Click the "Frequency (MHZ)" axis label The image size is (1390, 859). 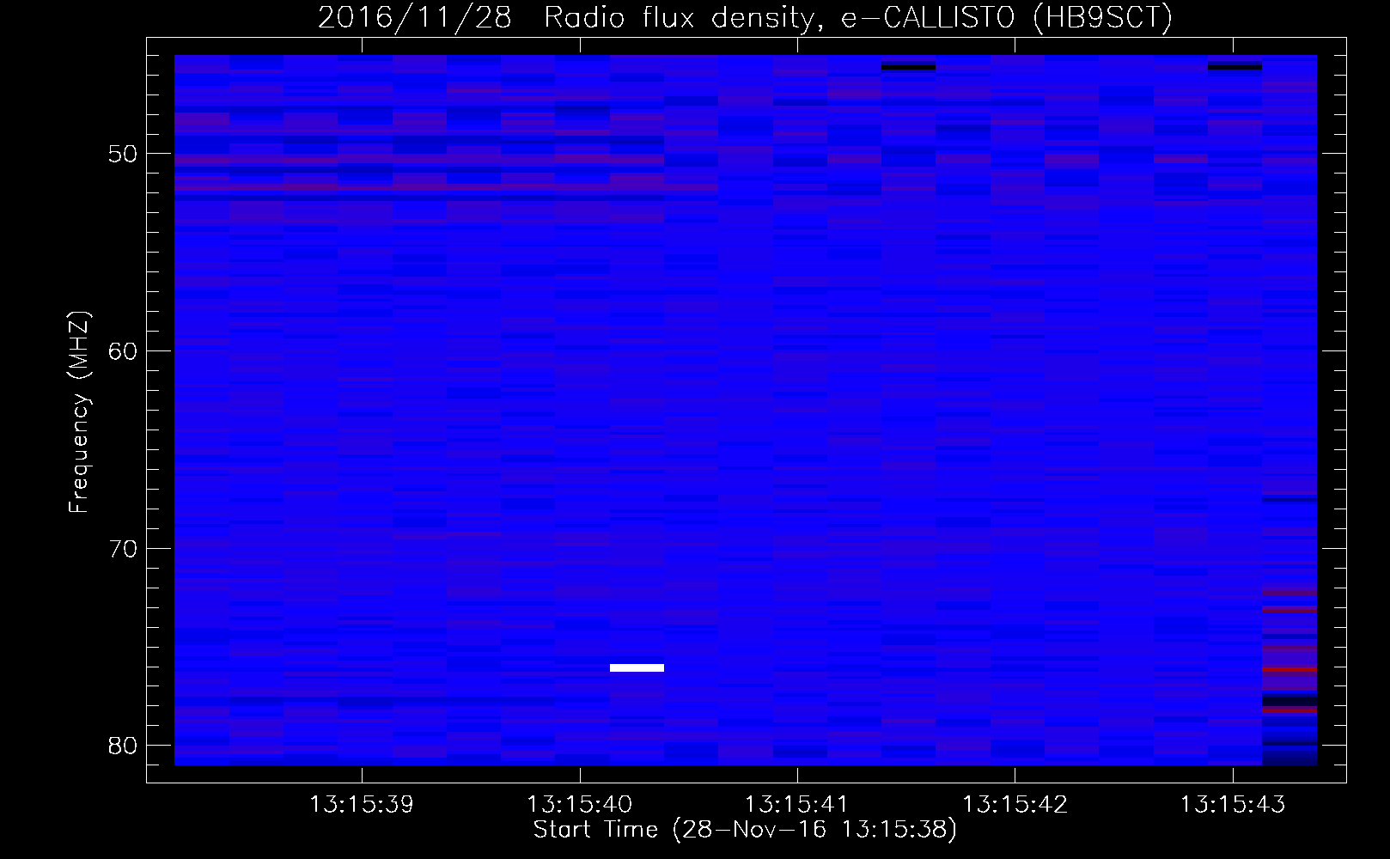78,412
